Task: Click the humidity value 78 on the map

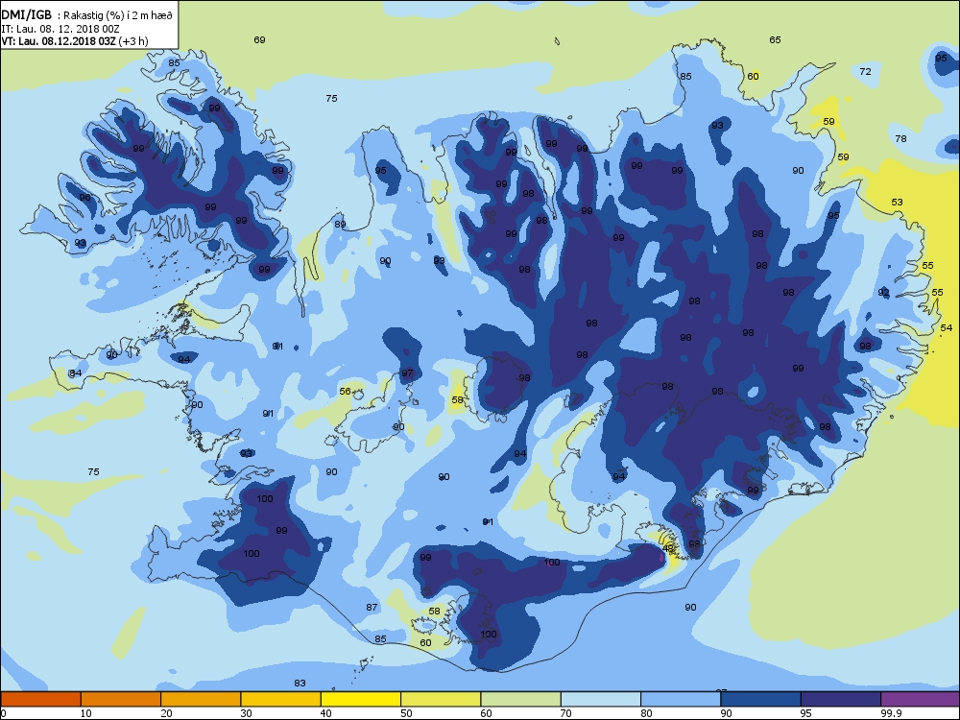Action: pos(900,139)
